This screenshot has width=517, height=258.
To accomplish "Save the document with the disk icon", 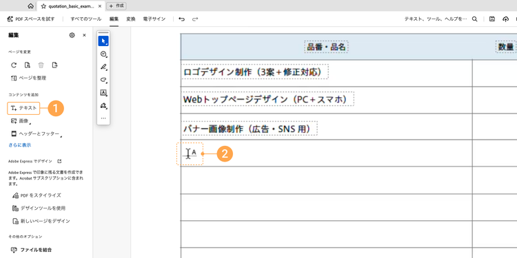I will [492, 19].
